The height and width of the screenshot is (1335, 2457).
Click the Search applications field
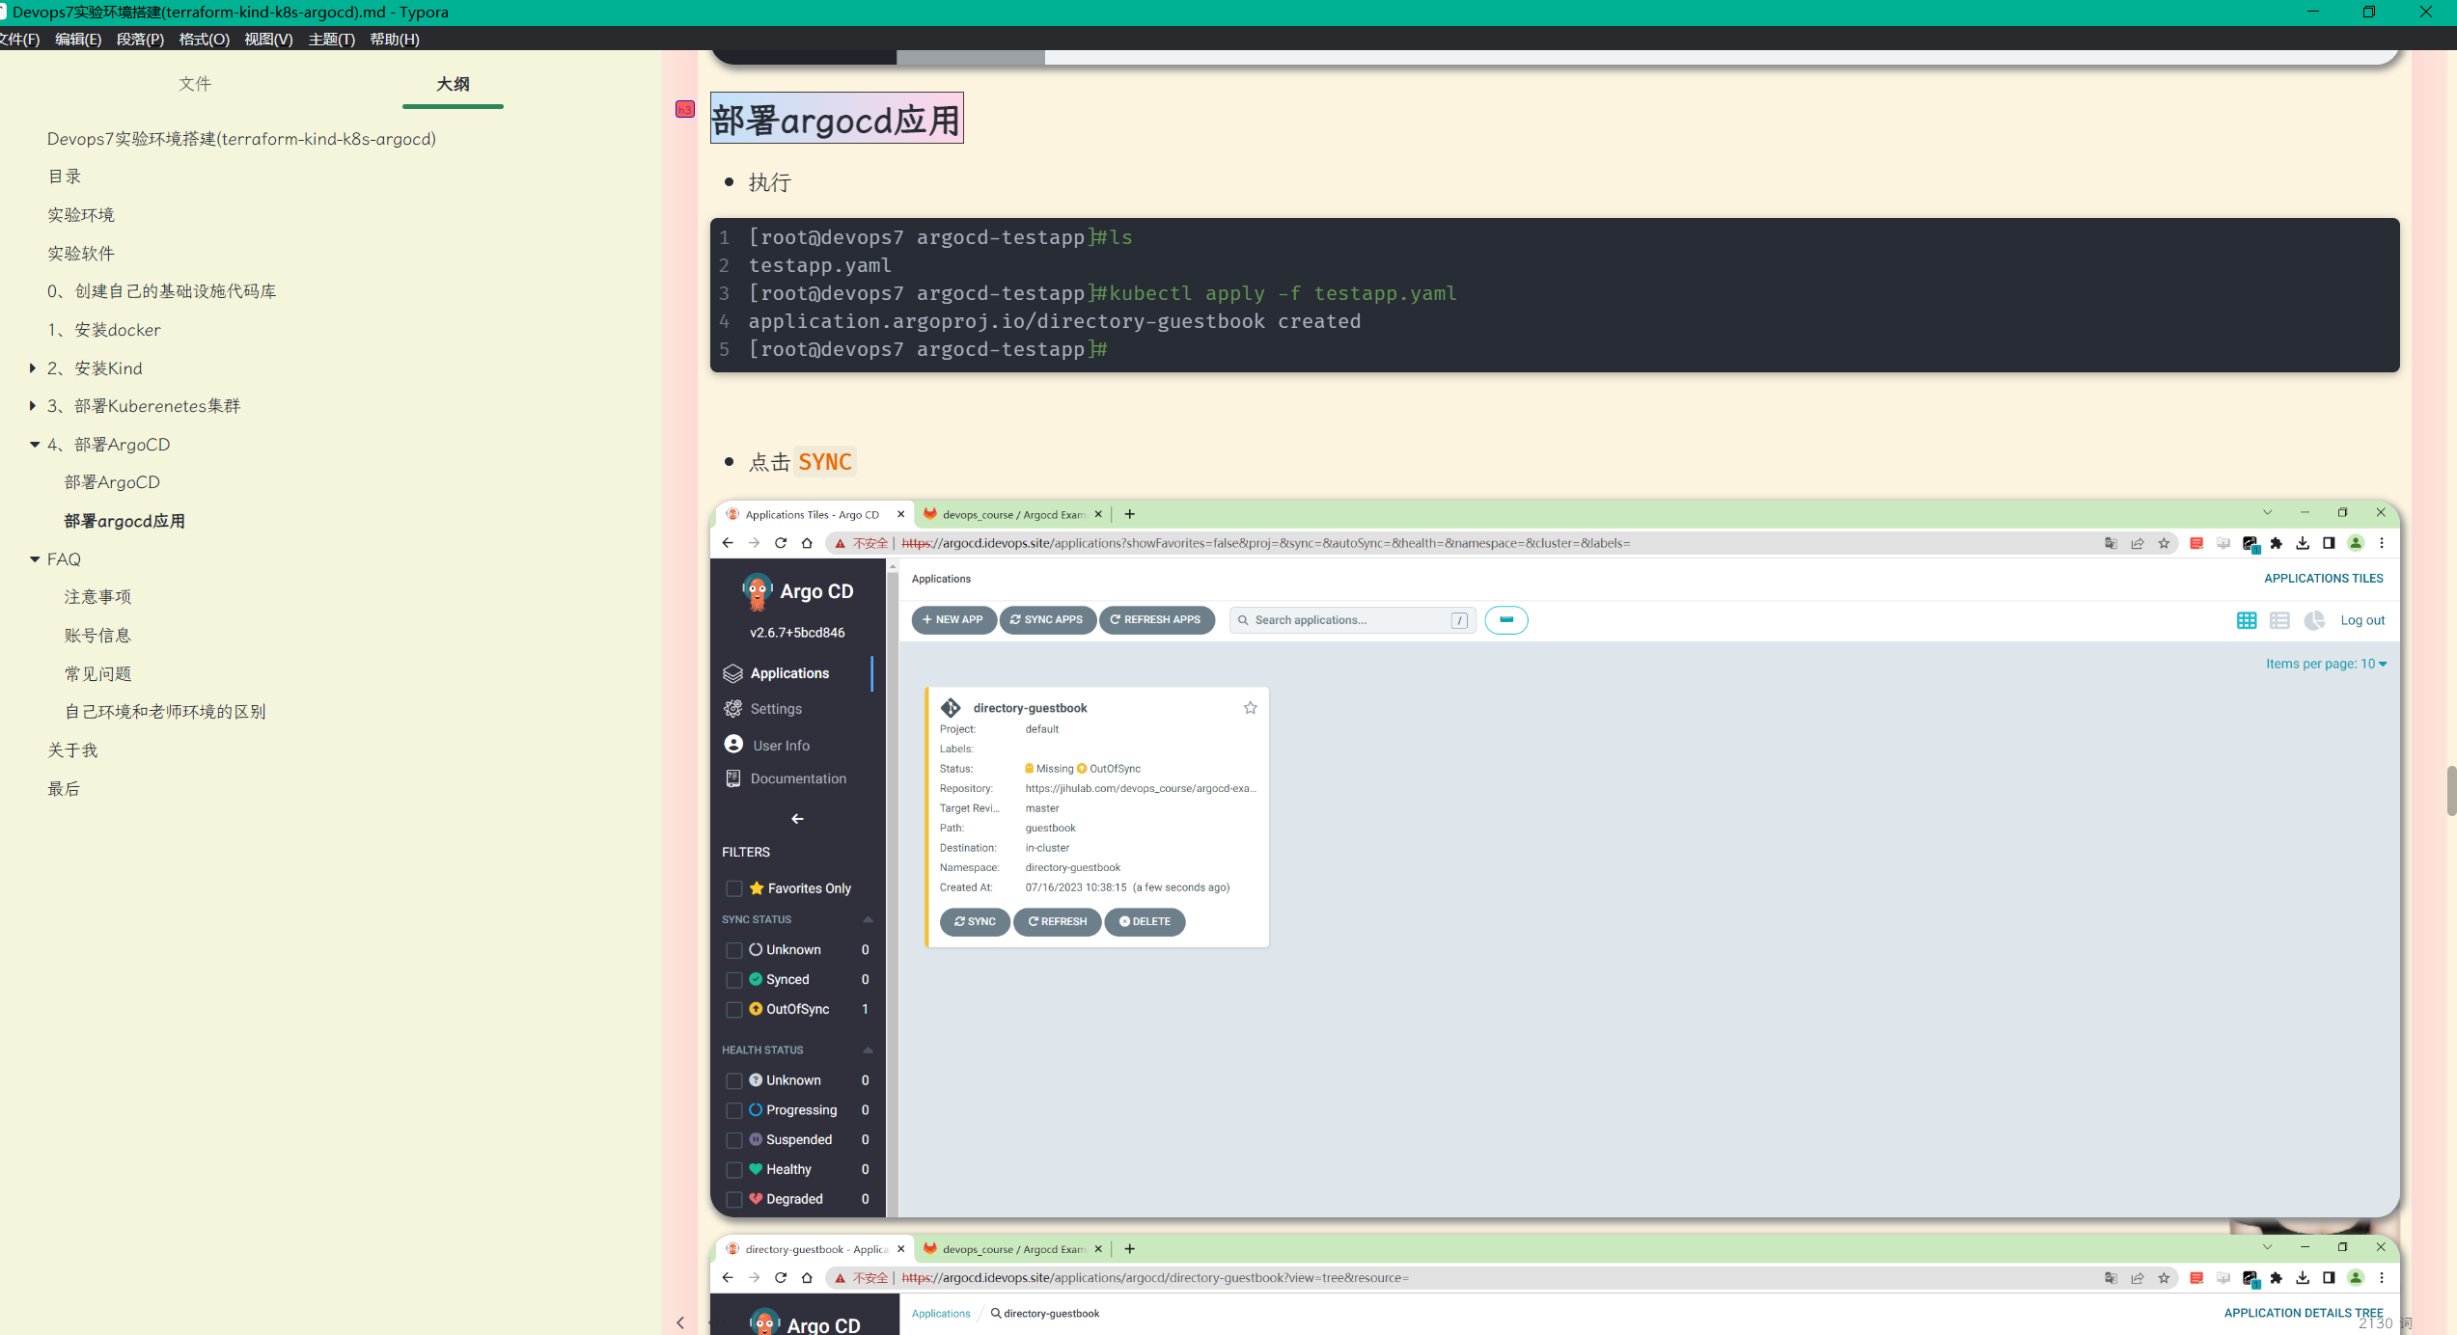[x=1352, y=620]
